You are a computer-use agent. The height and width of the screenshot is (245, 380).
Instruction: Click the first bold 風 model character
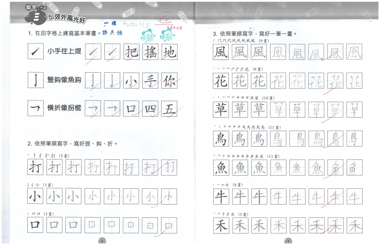(x=221, y=53)
